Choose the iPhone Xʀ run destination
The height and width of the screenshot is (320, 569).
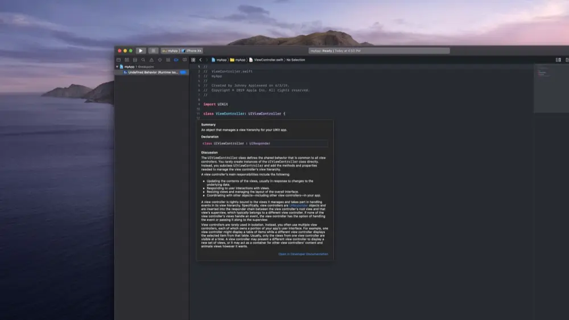[192, 51]
